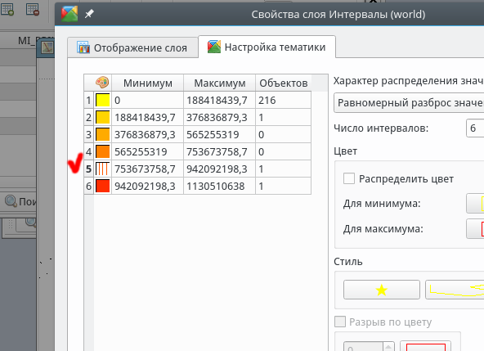
Task: Enable the Распределить цвет checkbox
Action: [349, 178]
